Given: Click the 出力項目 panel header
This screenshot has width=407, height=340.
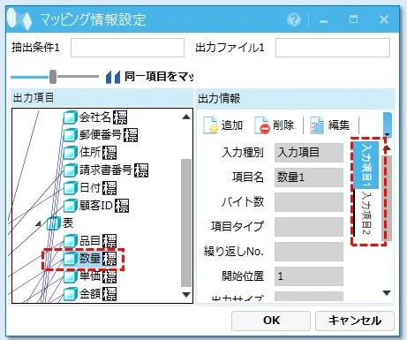Looking at the screenshot, I should [102, 98].
